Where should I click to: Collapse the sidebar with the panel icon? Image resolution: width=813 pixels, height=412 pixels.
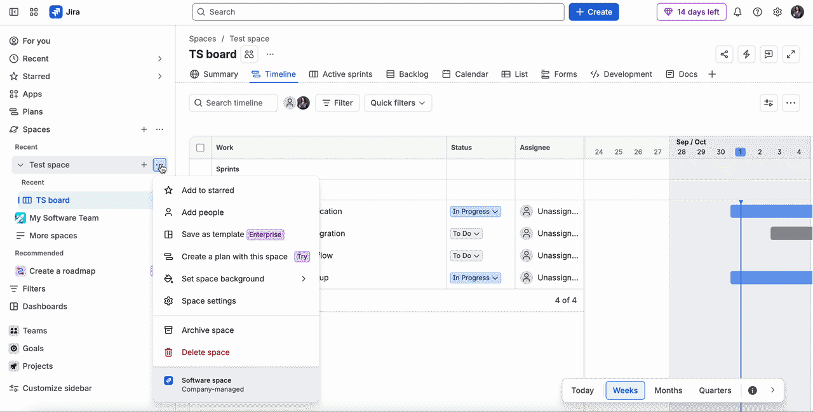[14, 12]
